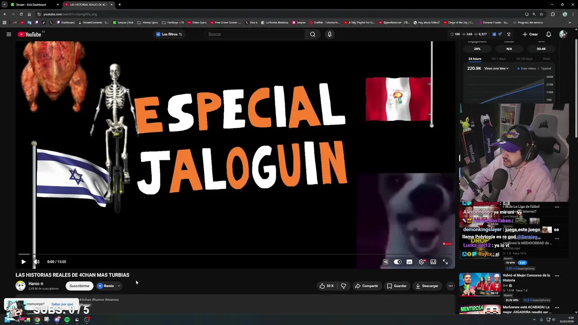The height and width of the screenshot is (325, 578).
Task: Like the video with 50 K likes
Action: [326, 286]
